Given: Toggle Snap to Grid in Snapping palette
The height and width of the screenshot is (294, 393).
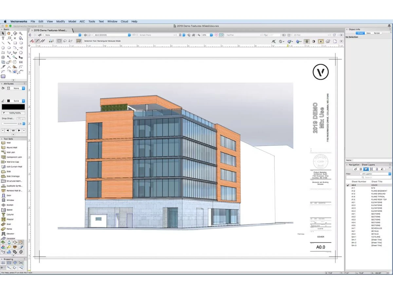Looking at the screenshot, I should [3, 263].
